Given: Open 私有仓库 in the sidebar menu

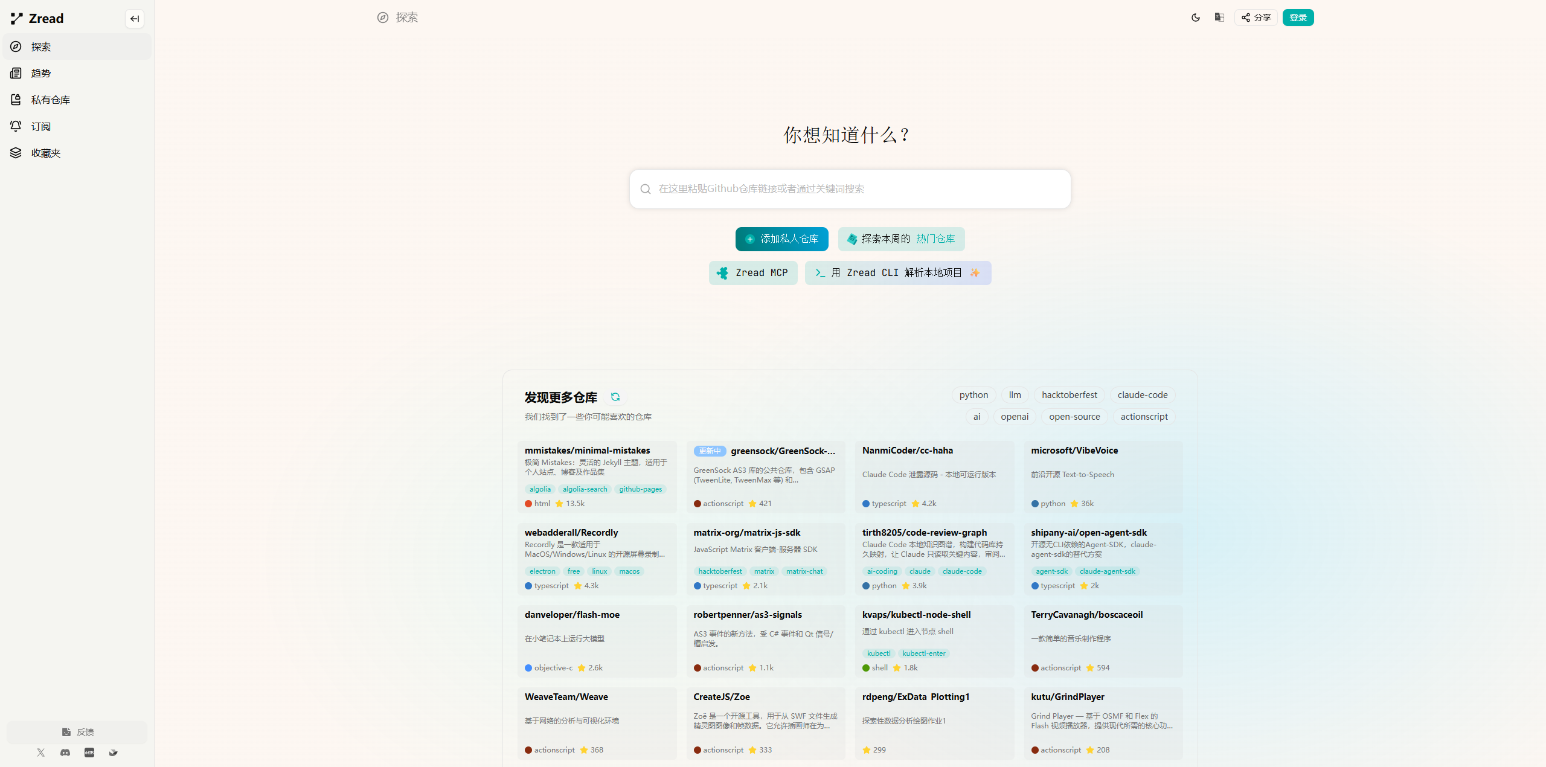Looking at the screenshot, I should (x=51, y=100).
